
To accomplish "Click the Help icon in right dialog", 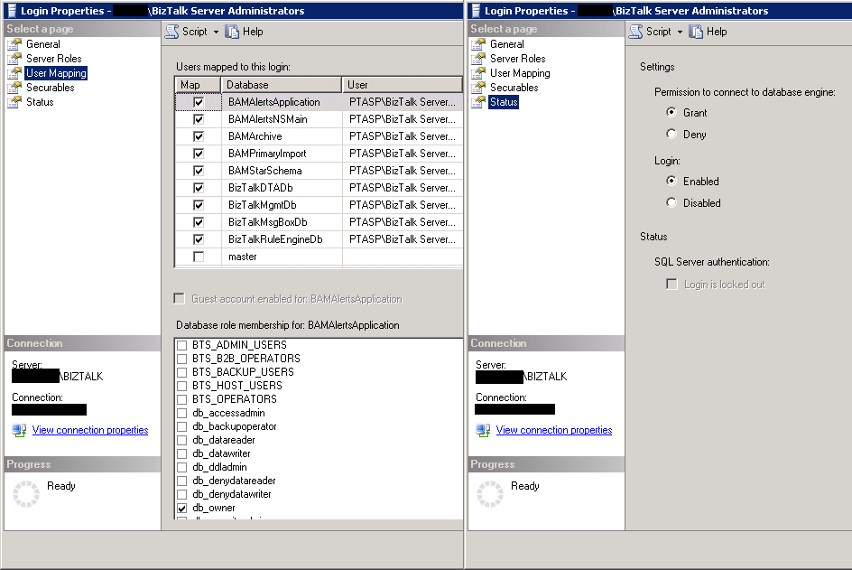I will click(x=697, y=32).
